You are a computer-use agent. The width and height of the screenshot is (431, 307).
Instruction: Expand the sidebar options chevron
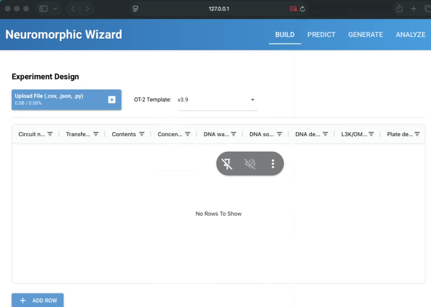click(x=55, y=9)
